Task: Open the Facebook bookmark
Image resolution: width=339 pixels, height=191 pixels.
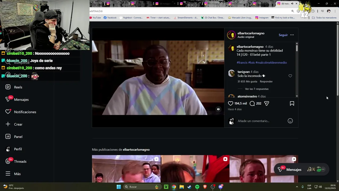Action: [x=110, y=18]
